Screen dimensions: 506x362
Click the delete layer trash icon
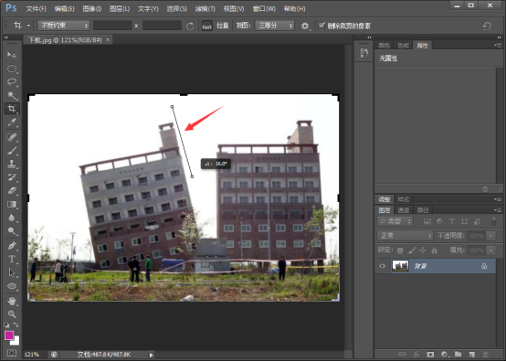[x=486, y=355]
